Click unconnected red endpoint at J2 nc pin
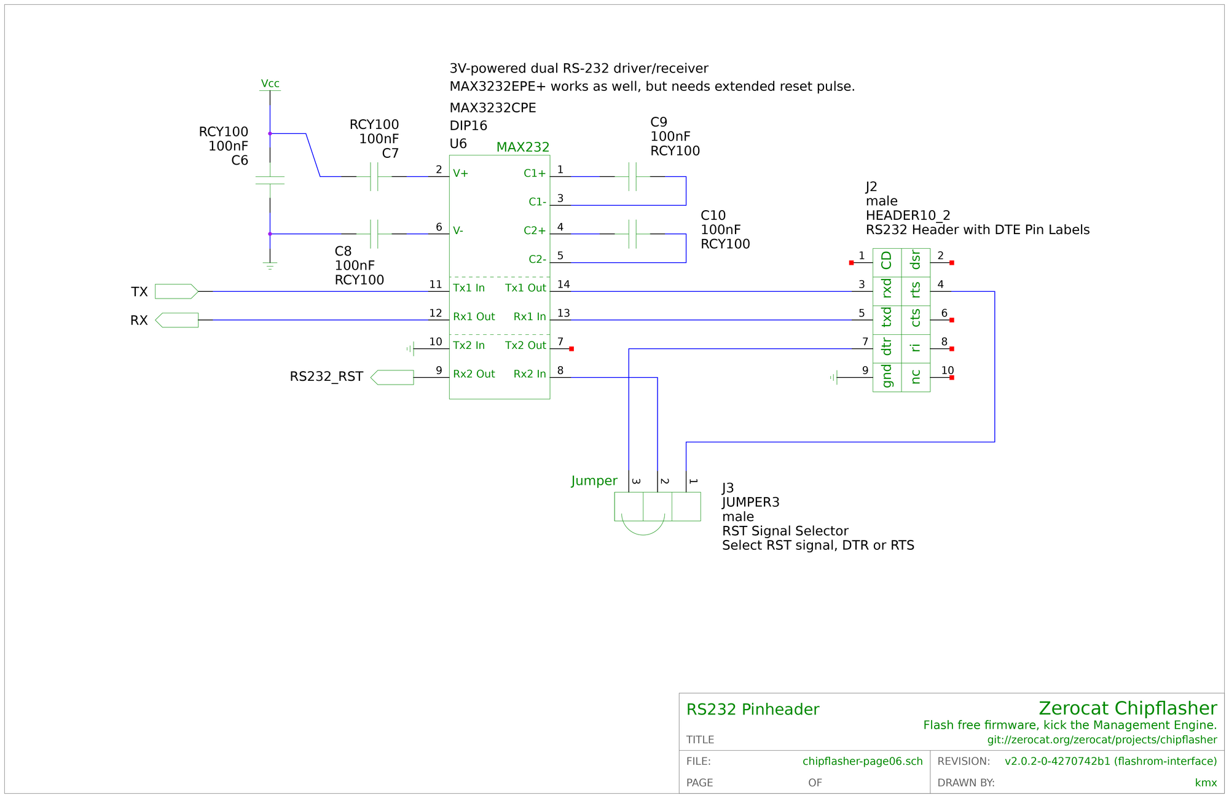The height and width of the screenshot is (798, 1229). (952, 377)
